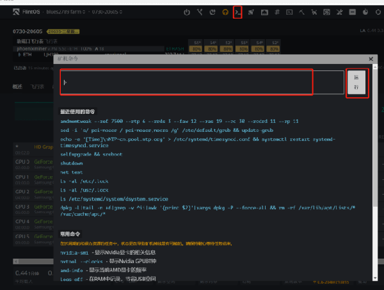Click the dialog scrollbar up arrow
Viewport: 384px width, 290px height.
[375, 67]
